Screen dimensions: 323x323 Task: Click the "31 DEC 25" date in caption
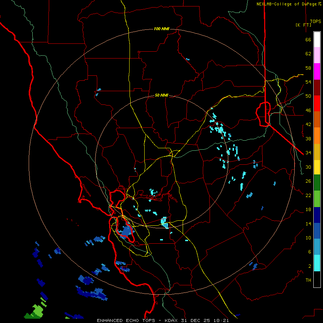coord(195,320)
